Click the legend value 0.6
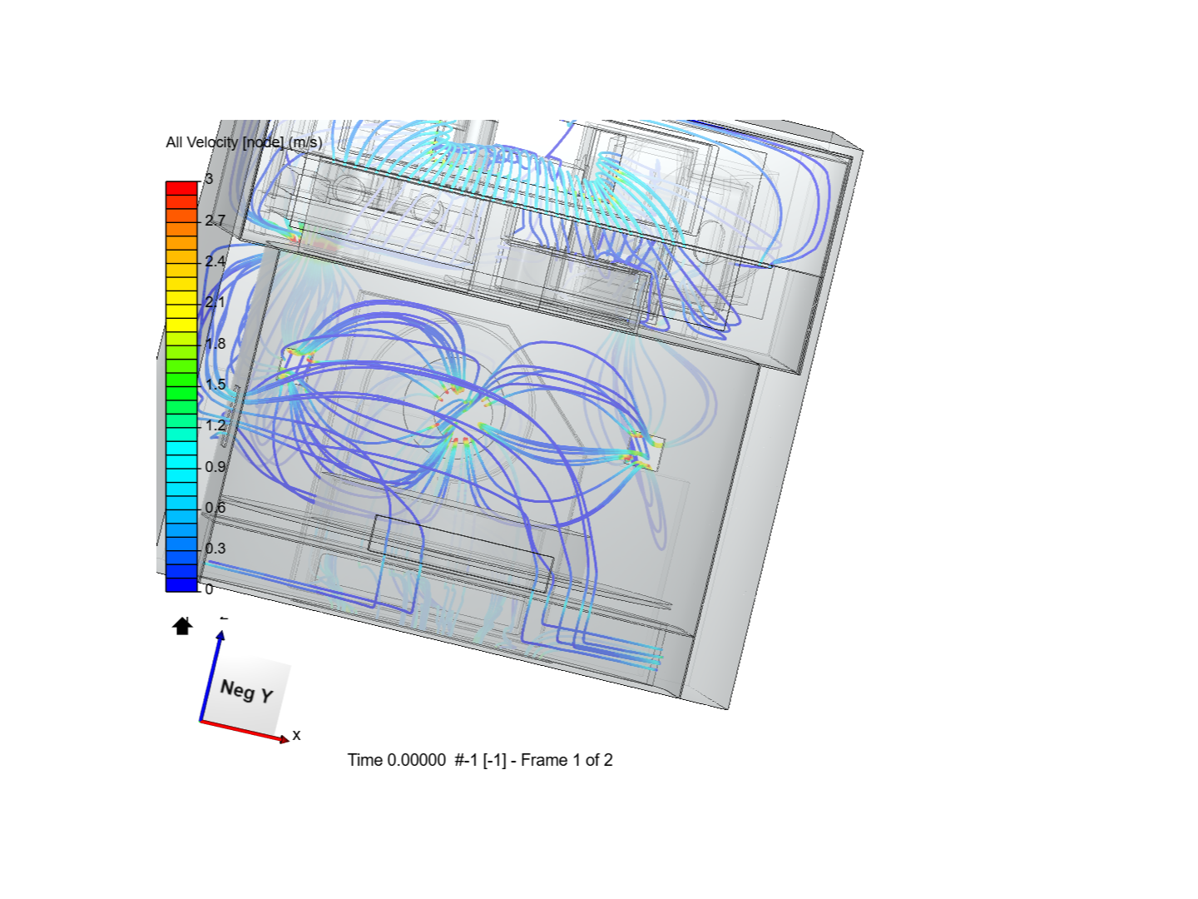 [215, 507]
